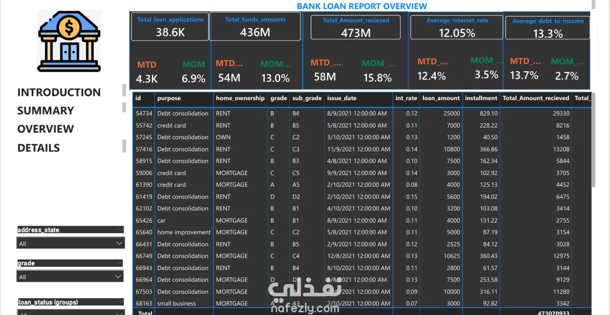Open the address_state All dropdown
Screen dimensions: 610x315
click(71, 243)
